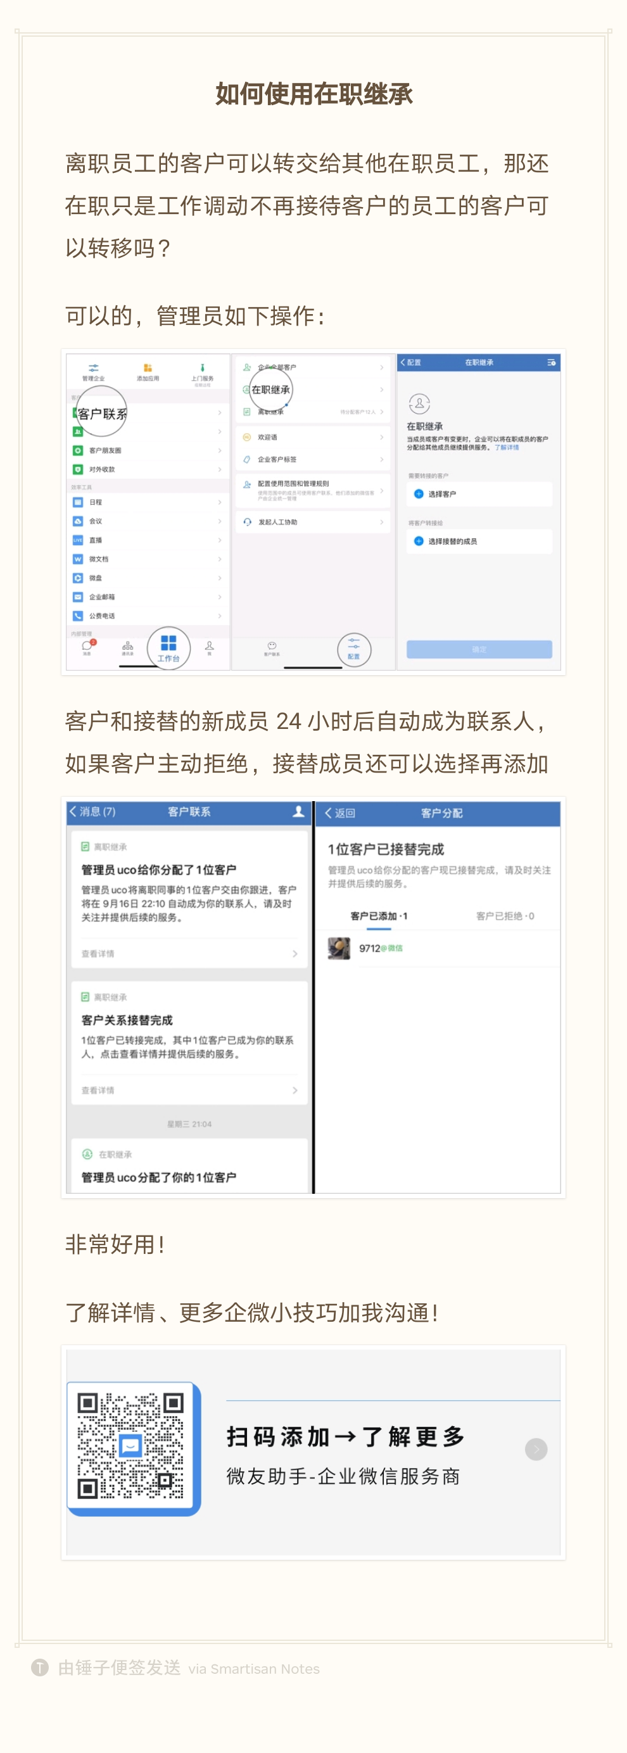Tap the person icon in 客户联系 header

[x=298, y=812]
